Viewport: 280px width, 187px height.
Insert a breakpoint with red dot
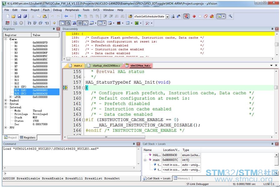tap(194, 17)
